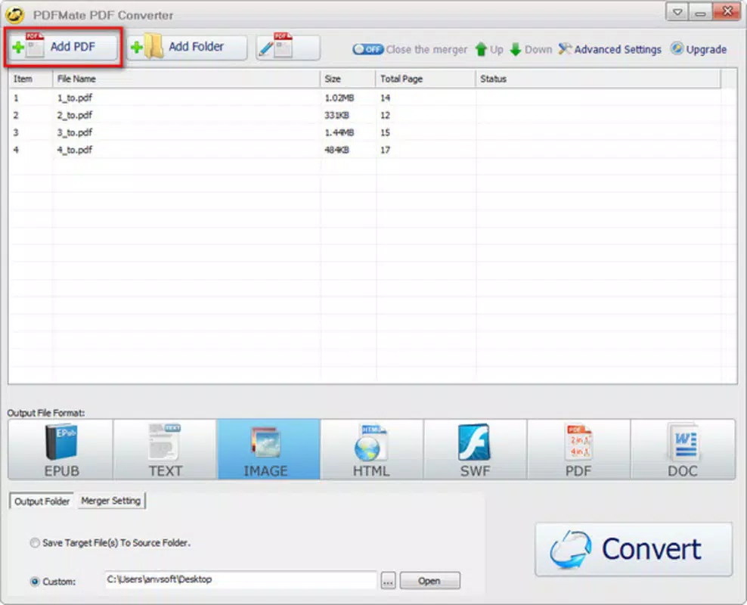Switch to the Merger Setting tab

(110, 501)
